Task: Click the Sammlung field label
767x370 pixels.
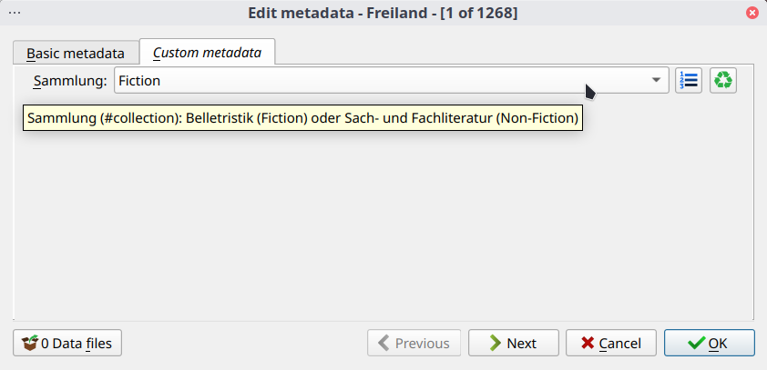Action: click(70, 81)
